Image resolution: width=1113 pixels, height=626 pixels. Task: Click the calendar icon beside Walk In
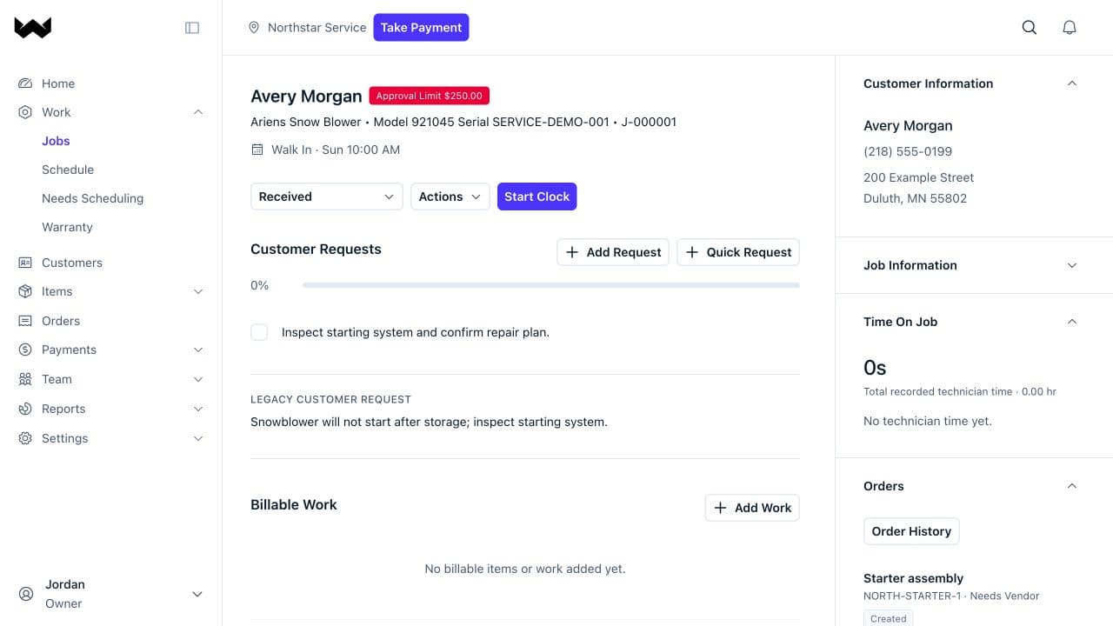tap(257, 150)
